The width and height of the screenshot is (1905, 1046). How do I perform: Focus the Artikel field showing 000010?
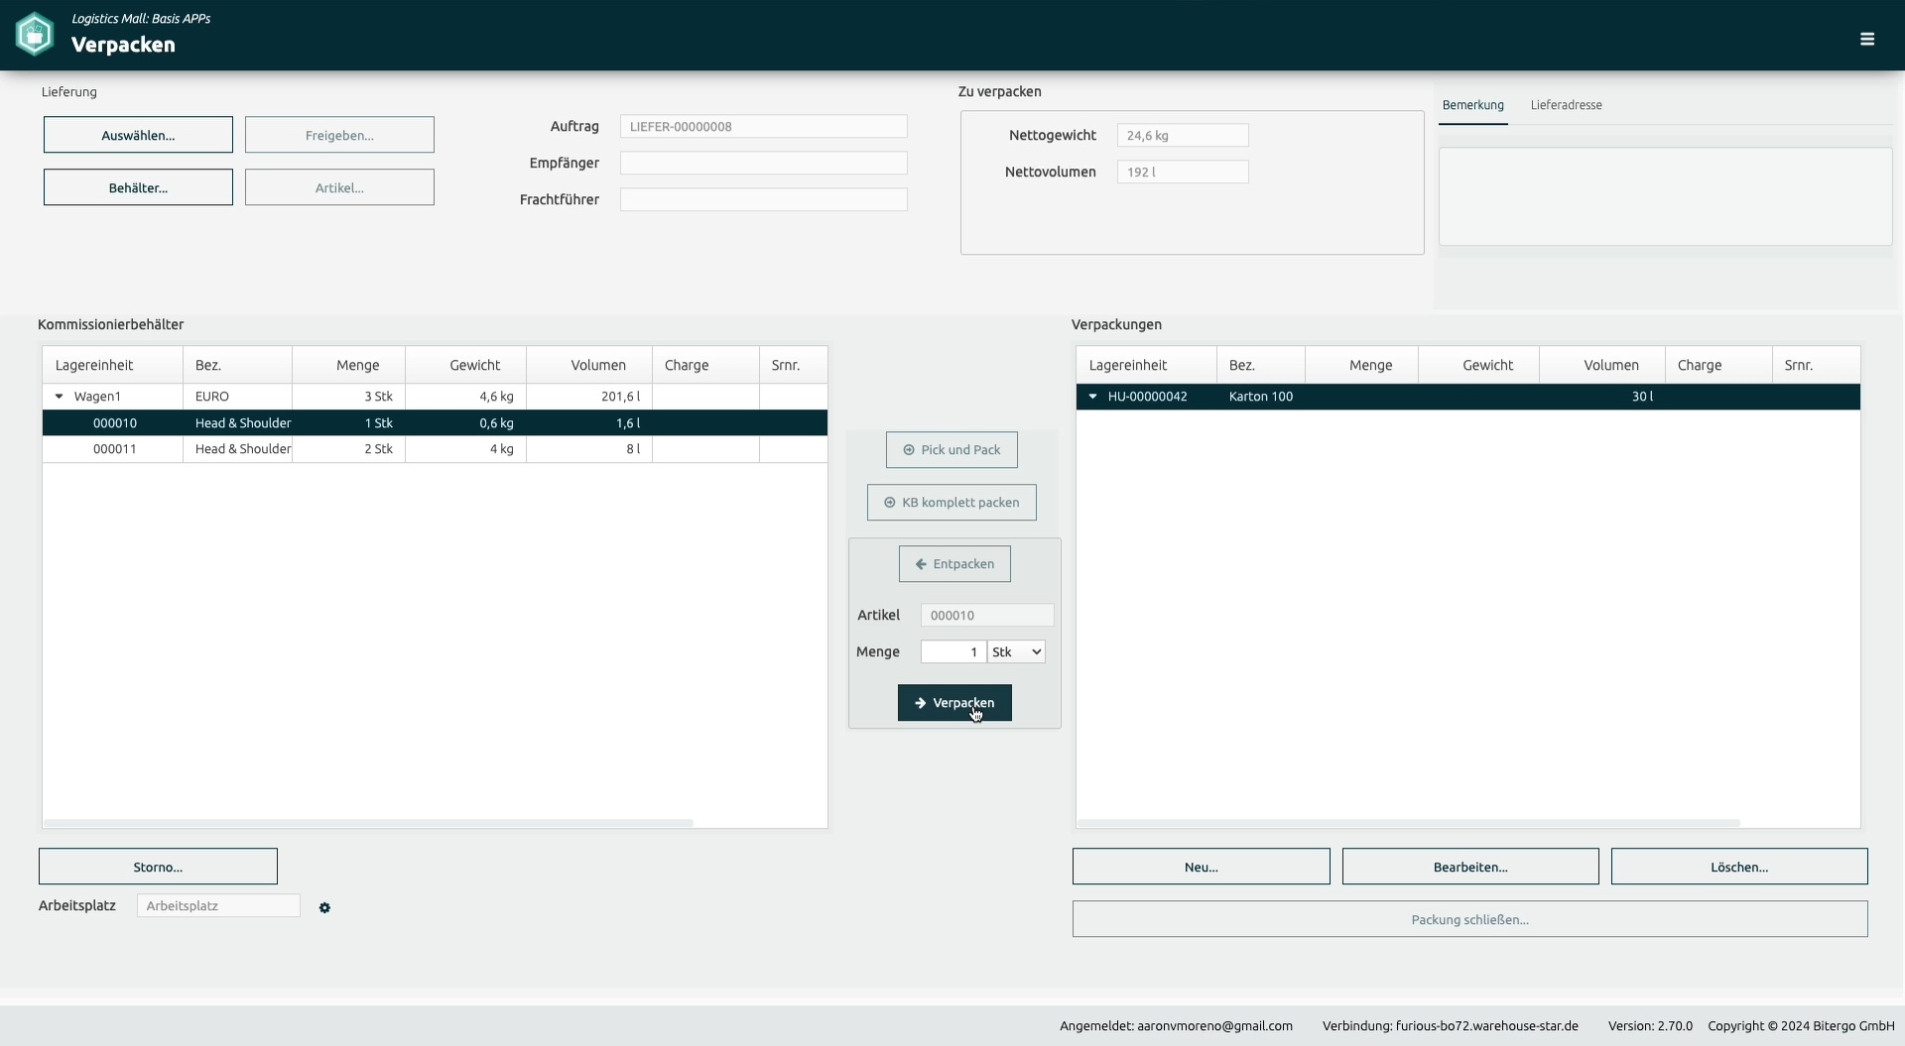point(987,615)
